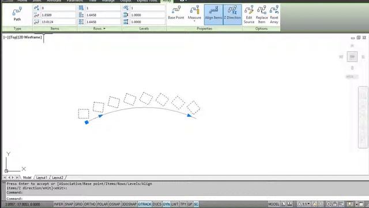This screenshot has height=208, width=369.
Task: Click the blue square base grip on the array
Action: [x=86, y=122]
